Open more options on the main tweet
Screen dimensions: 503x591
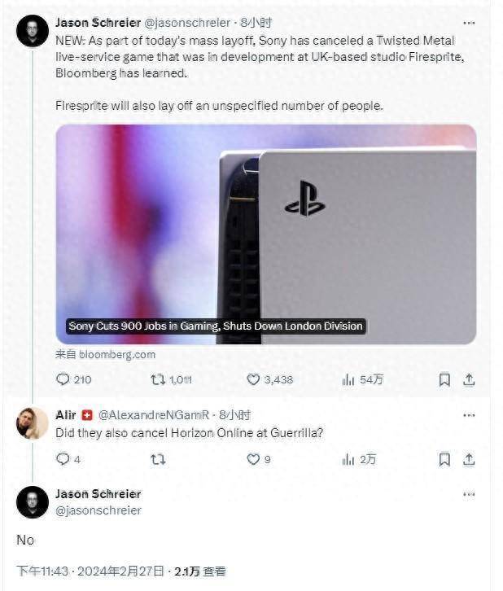[469, 23]
